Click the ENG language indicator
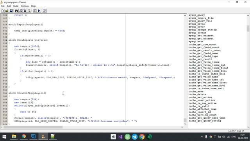 coord(234,137)
